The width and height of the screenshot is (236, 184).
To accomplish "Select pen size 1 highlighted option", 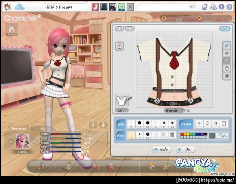I will click(x=131, y=135).
